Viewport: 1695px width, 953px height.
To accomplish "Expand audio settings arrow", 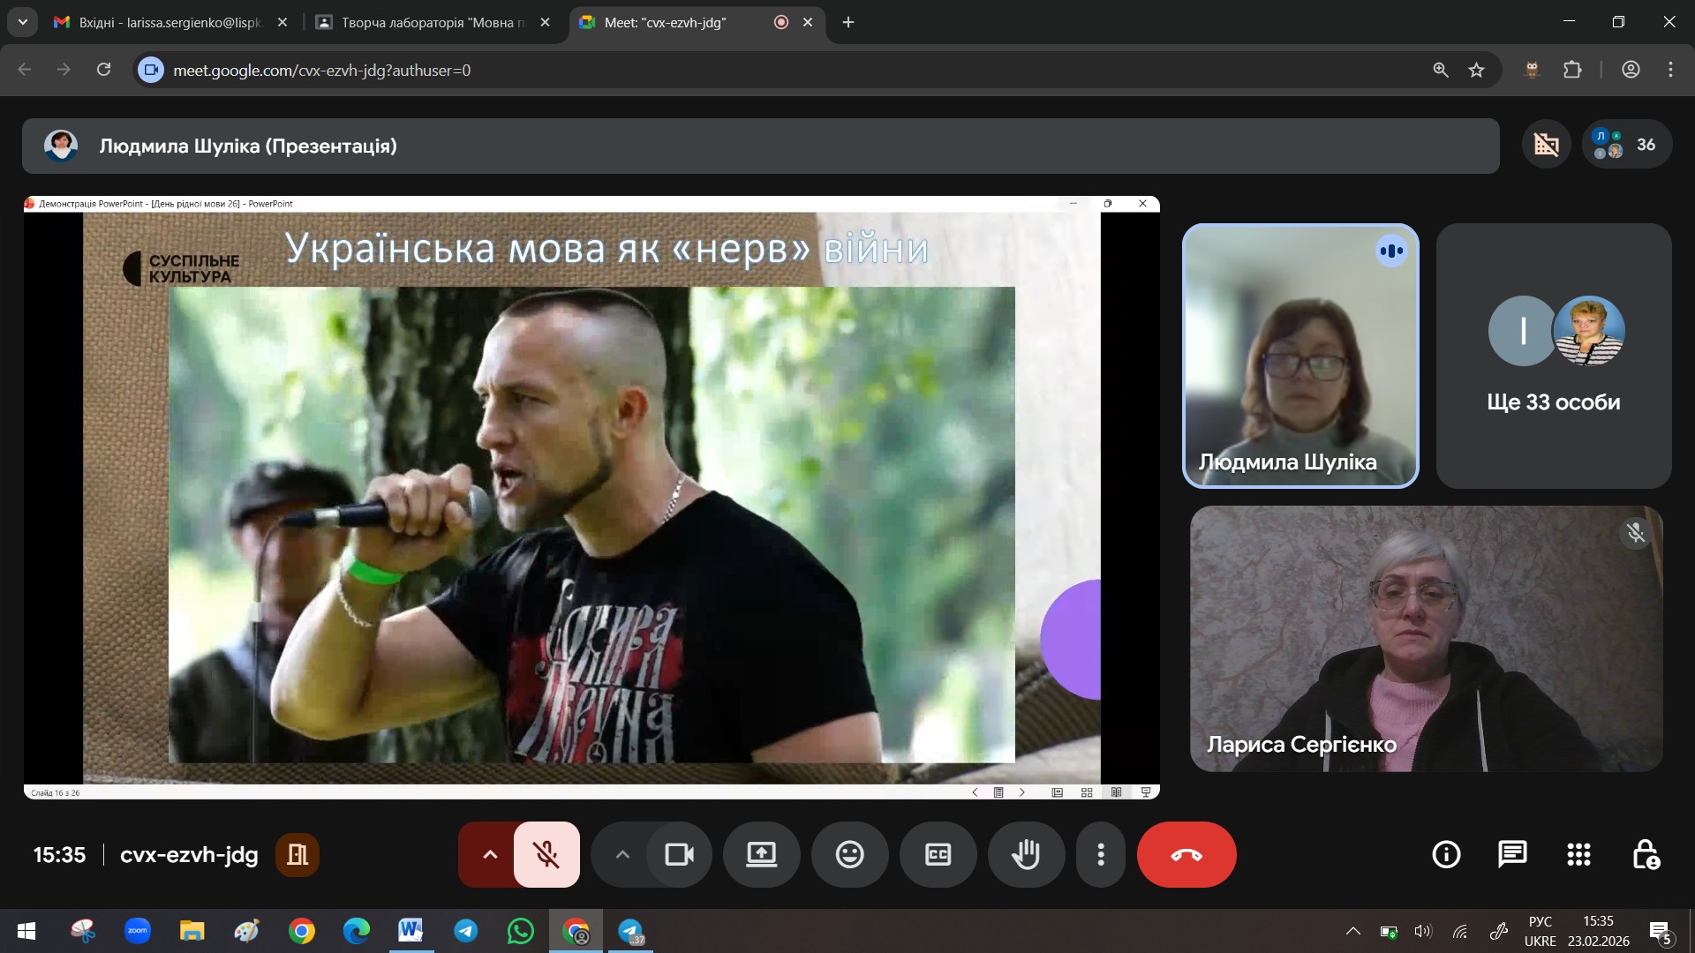I will pyautogui.click(x=490, y=854).
